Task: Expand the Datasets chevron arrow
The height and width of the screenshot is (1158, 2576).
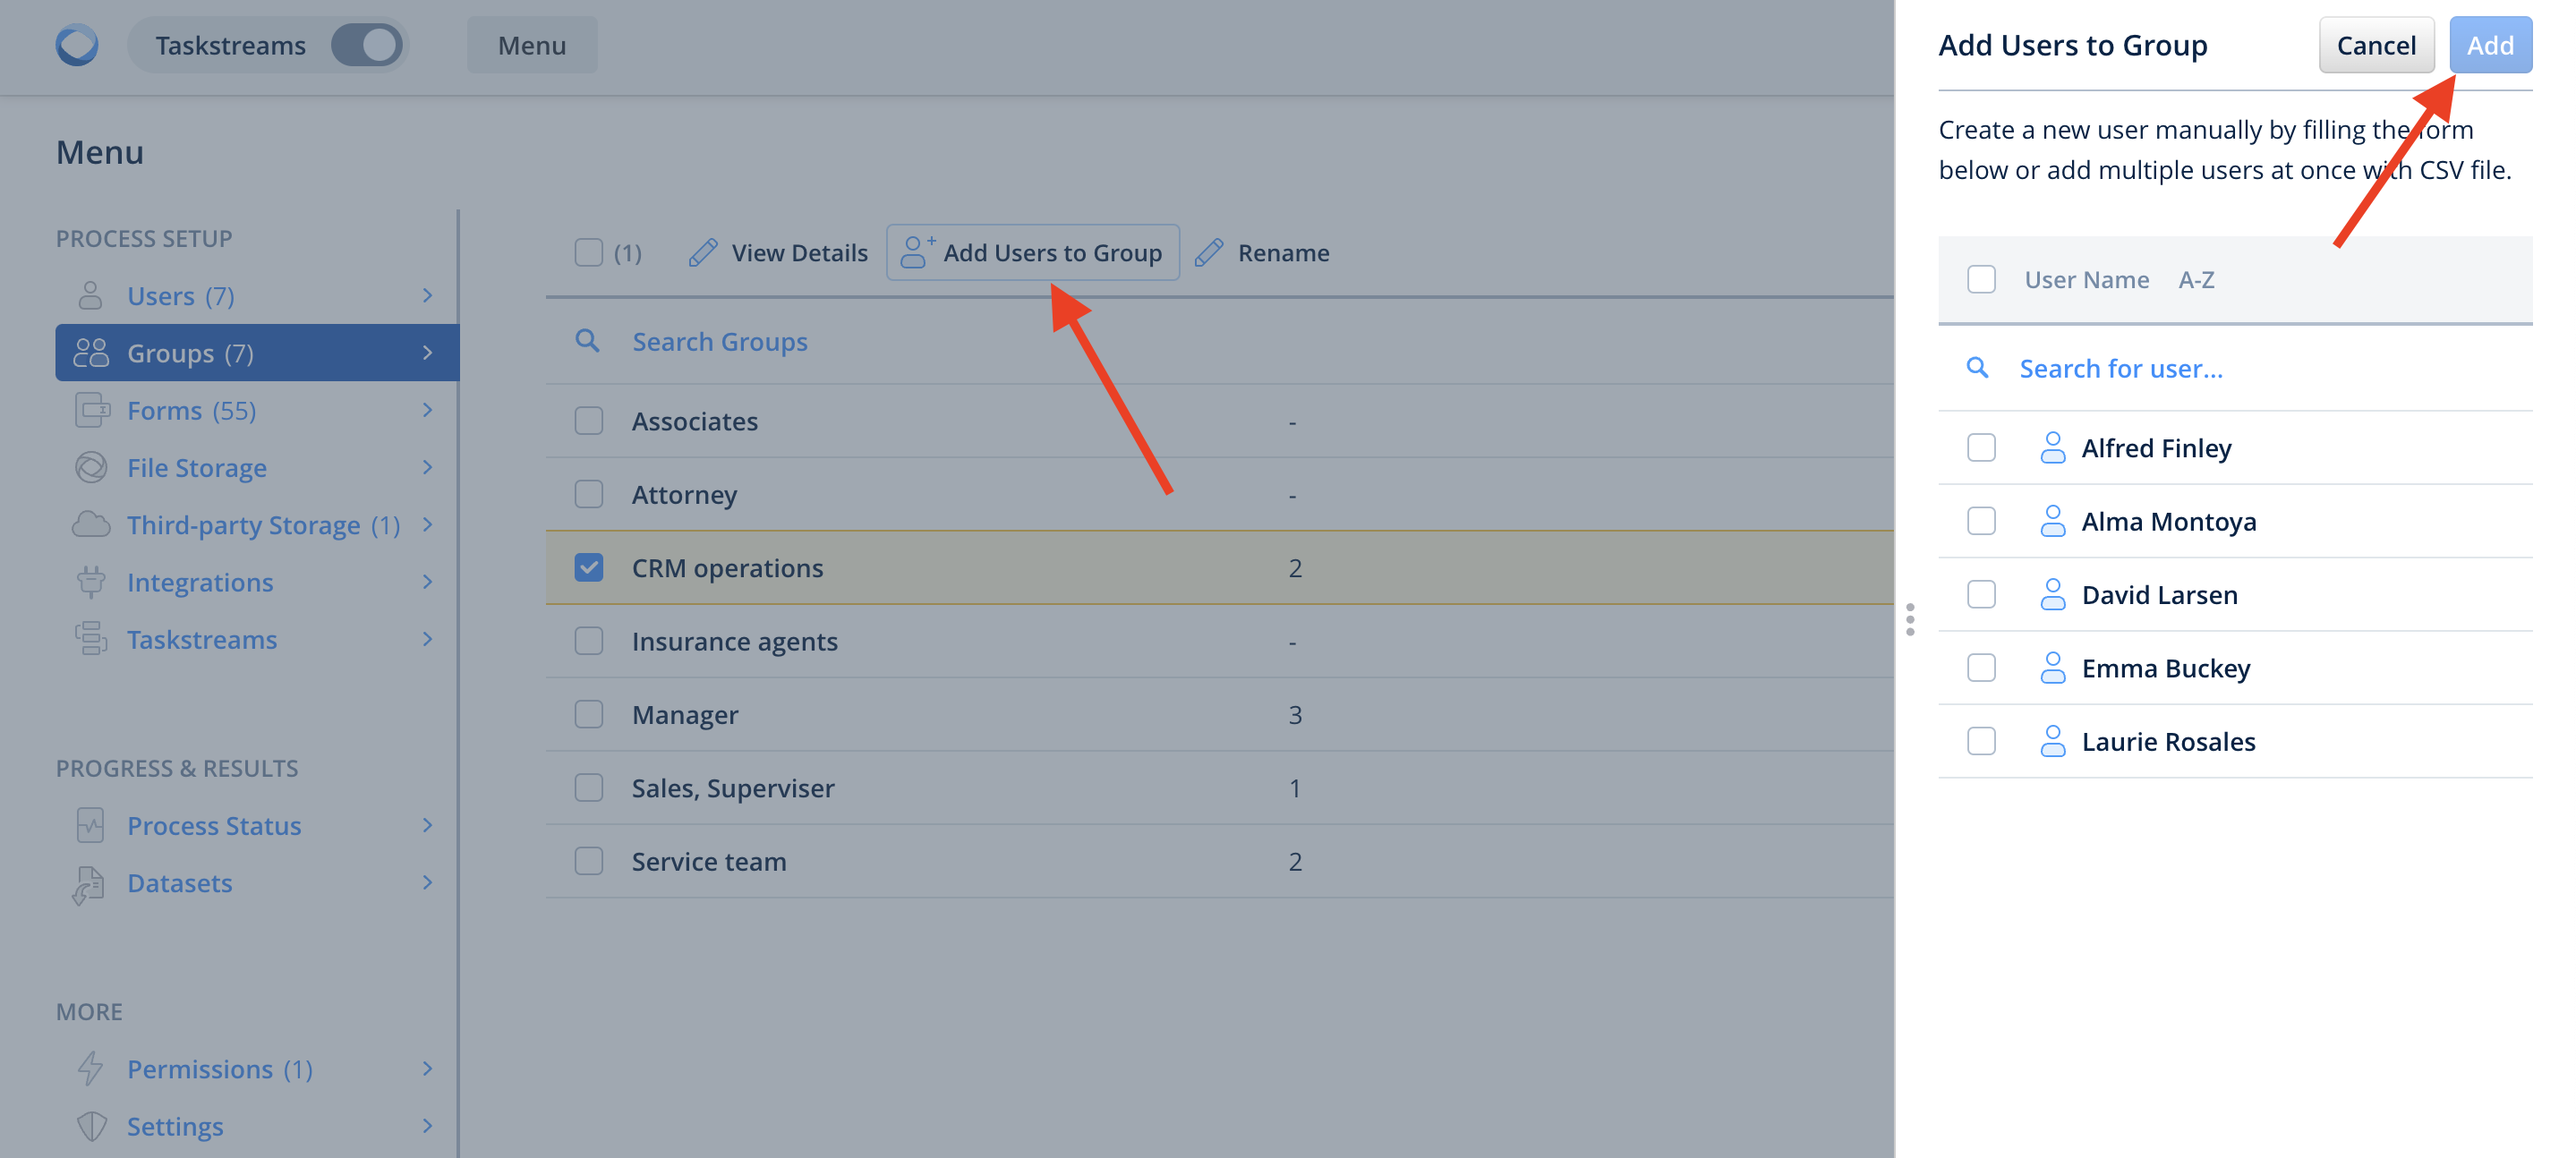Action: click(x=427, y=882)
